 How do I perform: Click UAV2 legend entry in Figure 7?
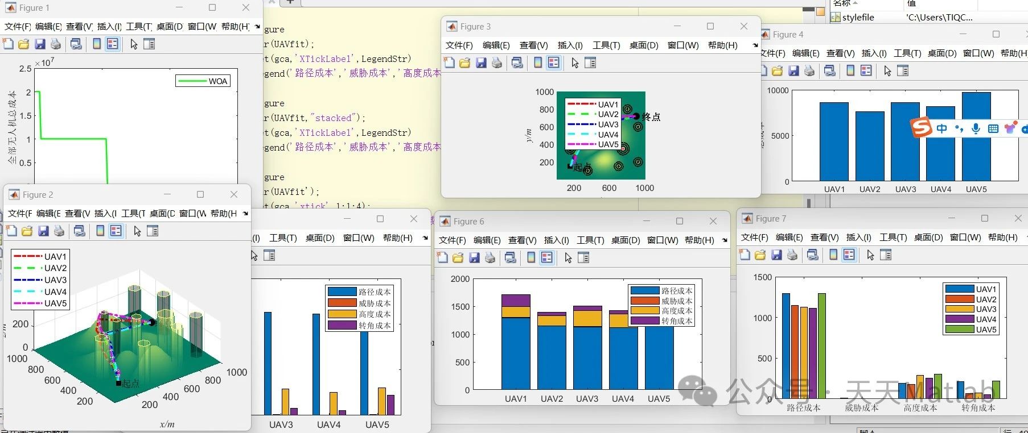coord(971,299)
